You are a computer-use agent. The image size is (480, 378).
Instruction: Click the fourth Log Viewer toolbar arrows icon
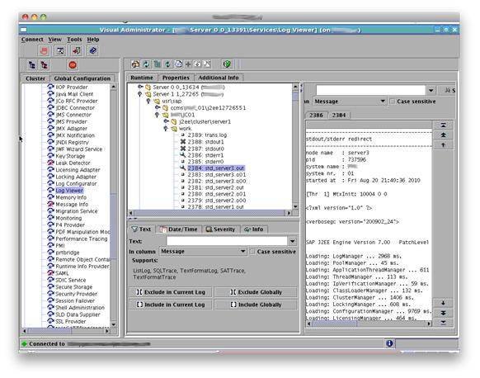(167, 64)
